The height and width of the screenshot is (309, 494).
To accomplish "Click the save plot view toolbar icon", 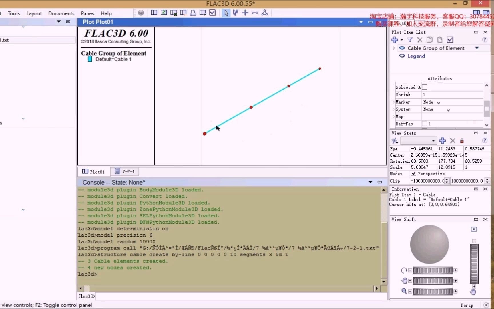I will pyautogui.click(x=174, y=13).
